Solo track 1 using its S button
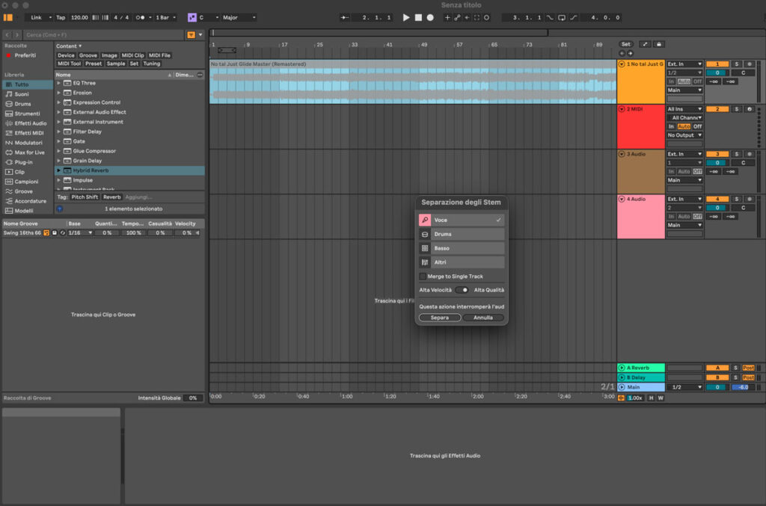This screenshot has height=506, width=766. coord(737,64)
